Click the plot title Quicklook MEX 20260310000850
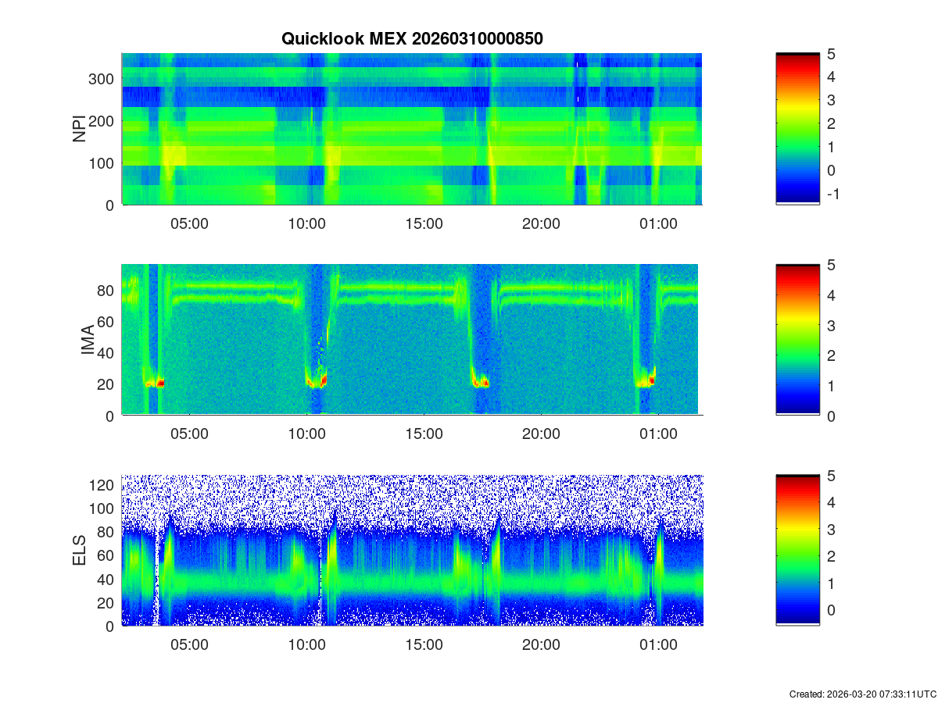The height and width of the screenshot is (703, 938). (x=412, y=38)
